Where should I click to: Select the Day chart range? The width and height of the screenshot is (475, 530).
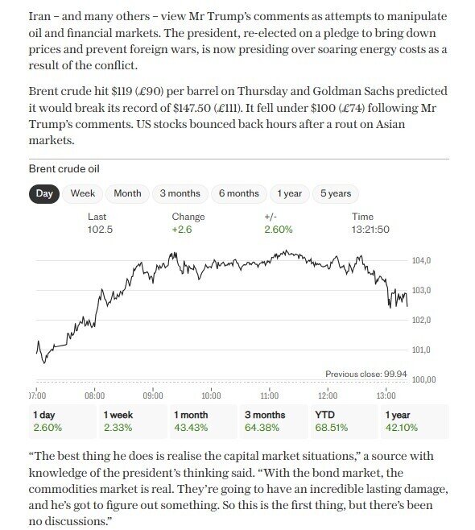44,193
